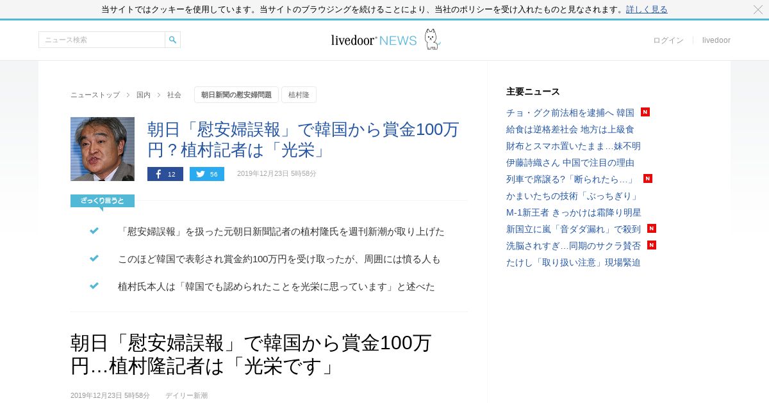Select summary line 光栄に思っています
This screenshot has width=769, height=403.
click(276, 287)
